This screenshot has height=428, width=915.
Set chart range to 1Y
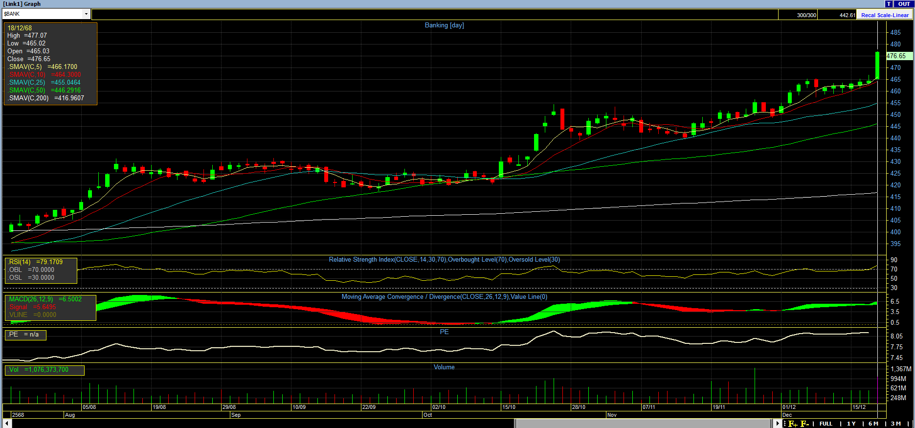(851, 424)
